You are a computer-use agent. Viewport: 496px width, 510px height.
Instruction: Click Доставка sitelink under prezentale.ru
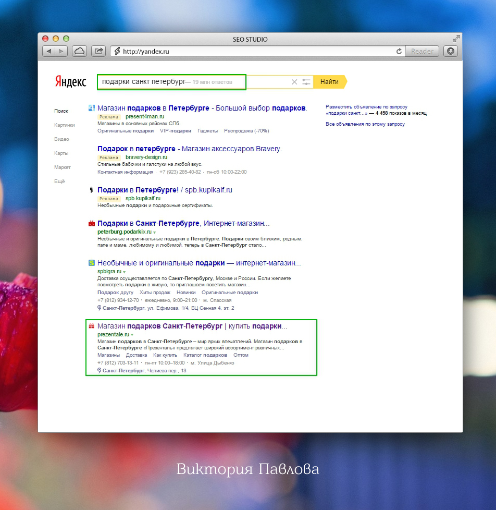tap(137, 355)
